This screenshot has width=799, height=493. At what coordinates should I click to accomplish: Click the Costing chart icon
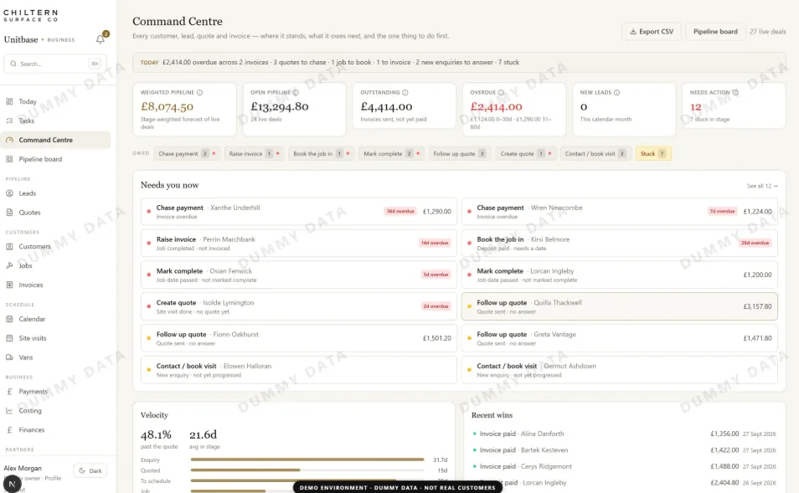click(x=9, y=410)
